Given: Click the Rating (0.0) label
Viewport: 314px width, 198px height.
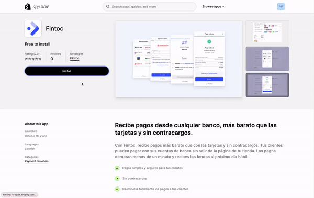Looking at the screenshot, I should 32,54.
